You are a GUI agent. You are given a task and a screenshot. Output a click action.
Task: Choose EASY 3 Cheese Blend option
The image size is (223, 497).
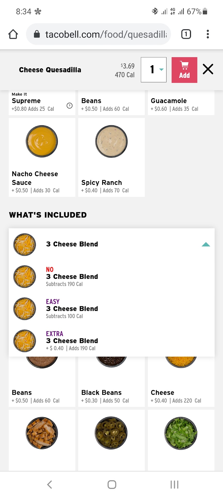(72, 309)
